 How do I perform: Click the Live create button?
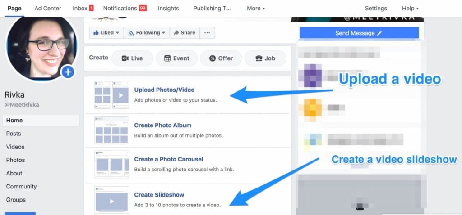coord(131,58)
